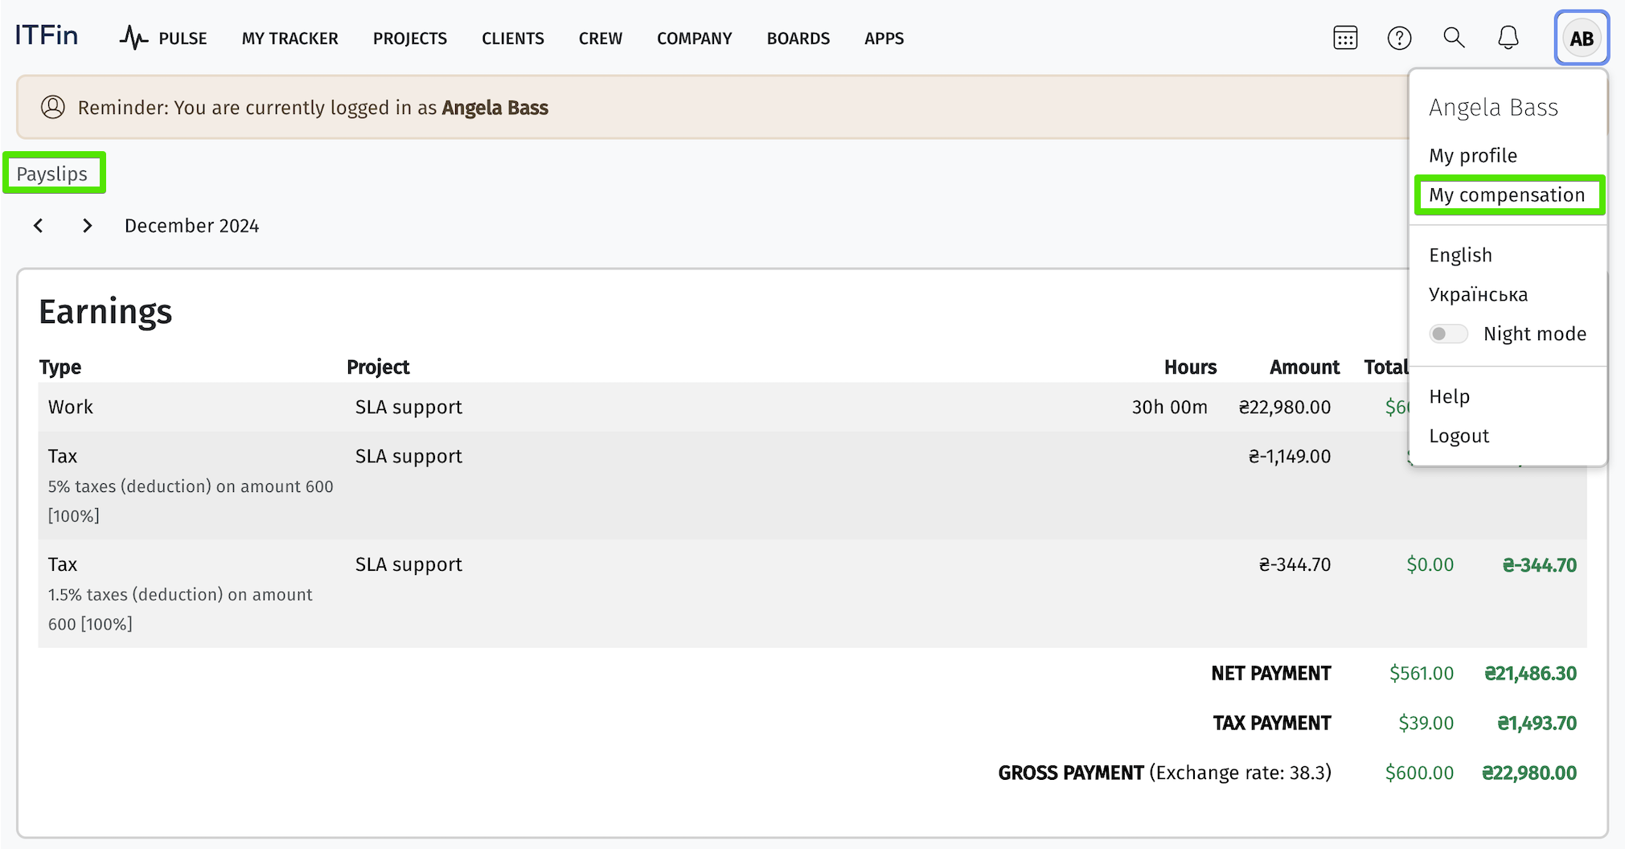Screen dimensions: 1625x849
Task: Click the ₴1,493.70 tax payment value
Action: point(1537,723)
